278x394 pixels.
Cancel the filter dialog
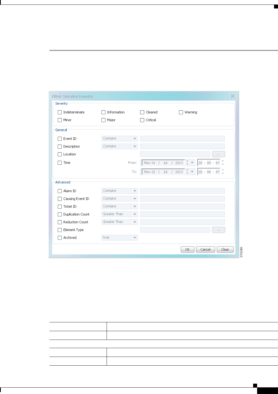tap(206, 250)
